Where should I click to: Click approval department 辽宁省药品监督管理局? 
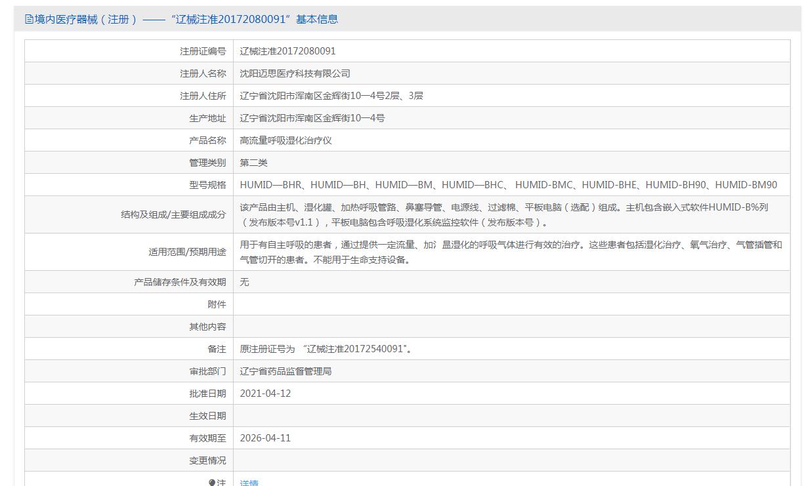pos(286,371)
